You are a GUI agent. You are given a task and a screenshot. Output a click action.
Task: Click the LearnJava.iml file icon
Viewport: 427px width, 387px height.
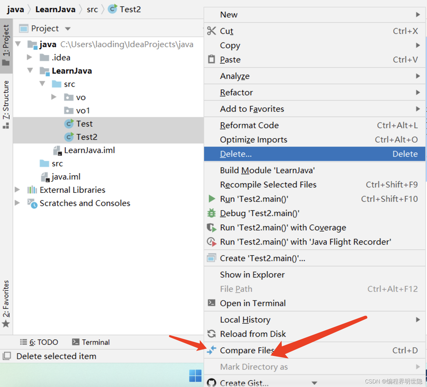57,150
